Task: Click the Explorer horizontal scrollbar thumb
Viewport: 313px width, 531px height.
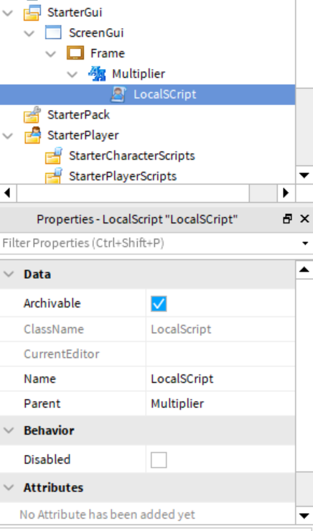Action: tap(133, 193)
